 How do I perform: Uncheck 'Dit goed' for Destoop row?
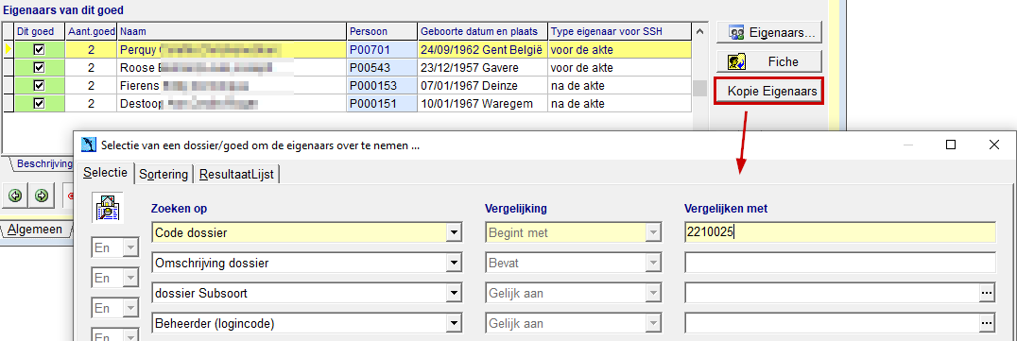coord(39,103)
